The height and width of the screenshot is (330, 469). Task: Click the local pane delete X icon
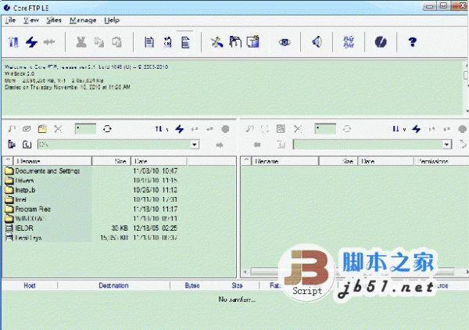pos(58,129)
